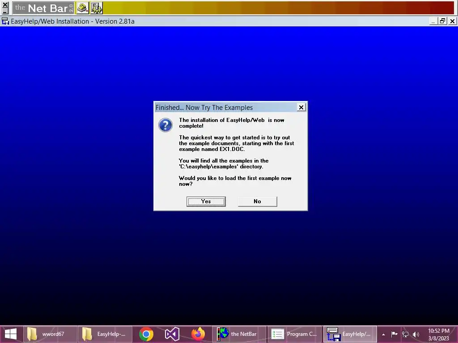Close the EasyHelp/Web Installation window
The image size is (458, 343).
(453, 21)
